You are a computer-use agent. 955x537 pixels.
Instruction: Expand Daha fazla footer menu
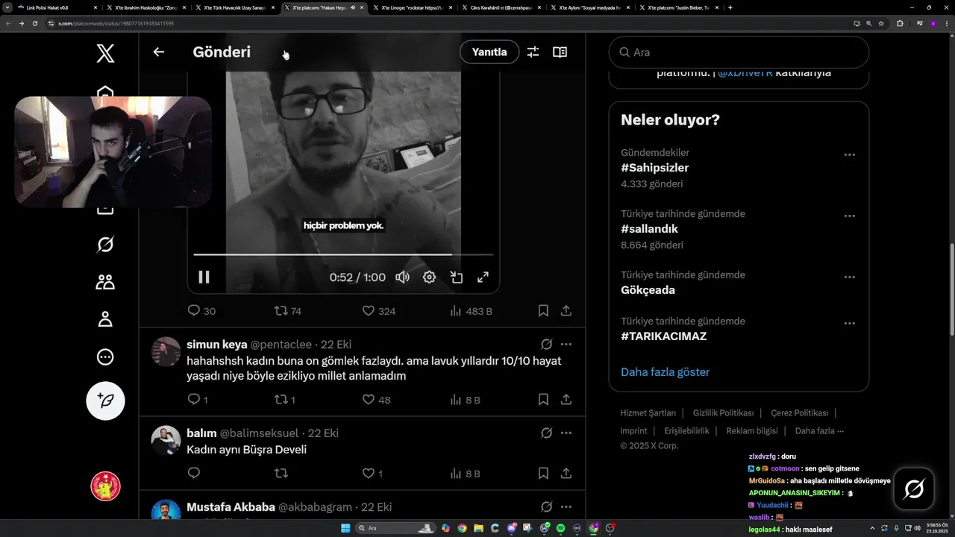pyautogui.click(x=819, y=430)
